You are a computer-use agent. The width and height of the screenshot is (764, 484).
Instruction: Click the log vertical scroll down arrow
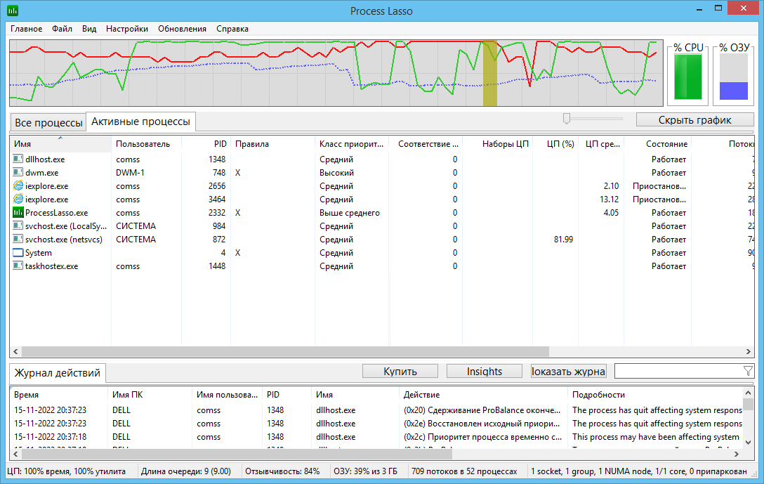point(749,443)
